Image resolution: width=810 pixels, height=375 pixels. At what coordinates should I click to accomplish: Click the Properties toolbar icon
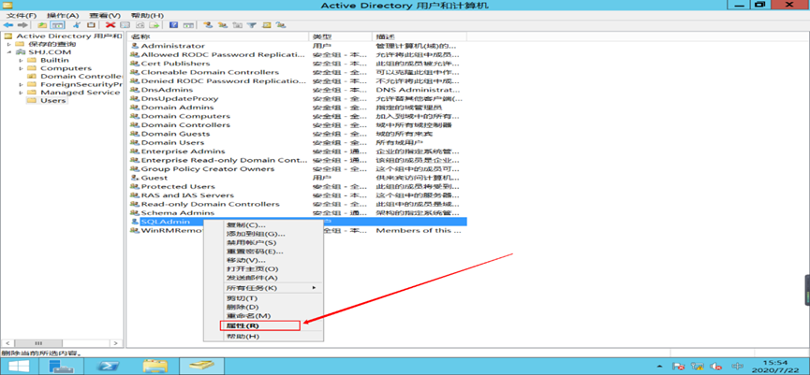coord(125,24)
